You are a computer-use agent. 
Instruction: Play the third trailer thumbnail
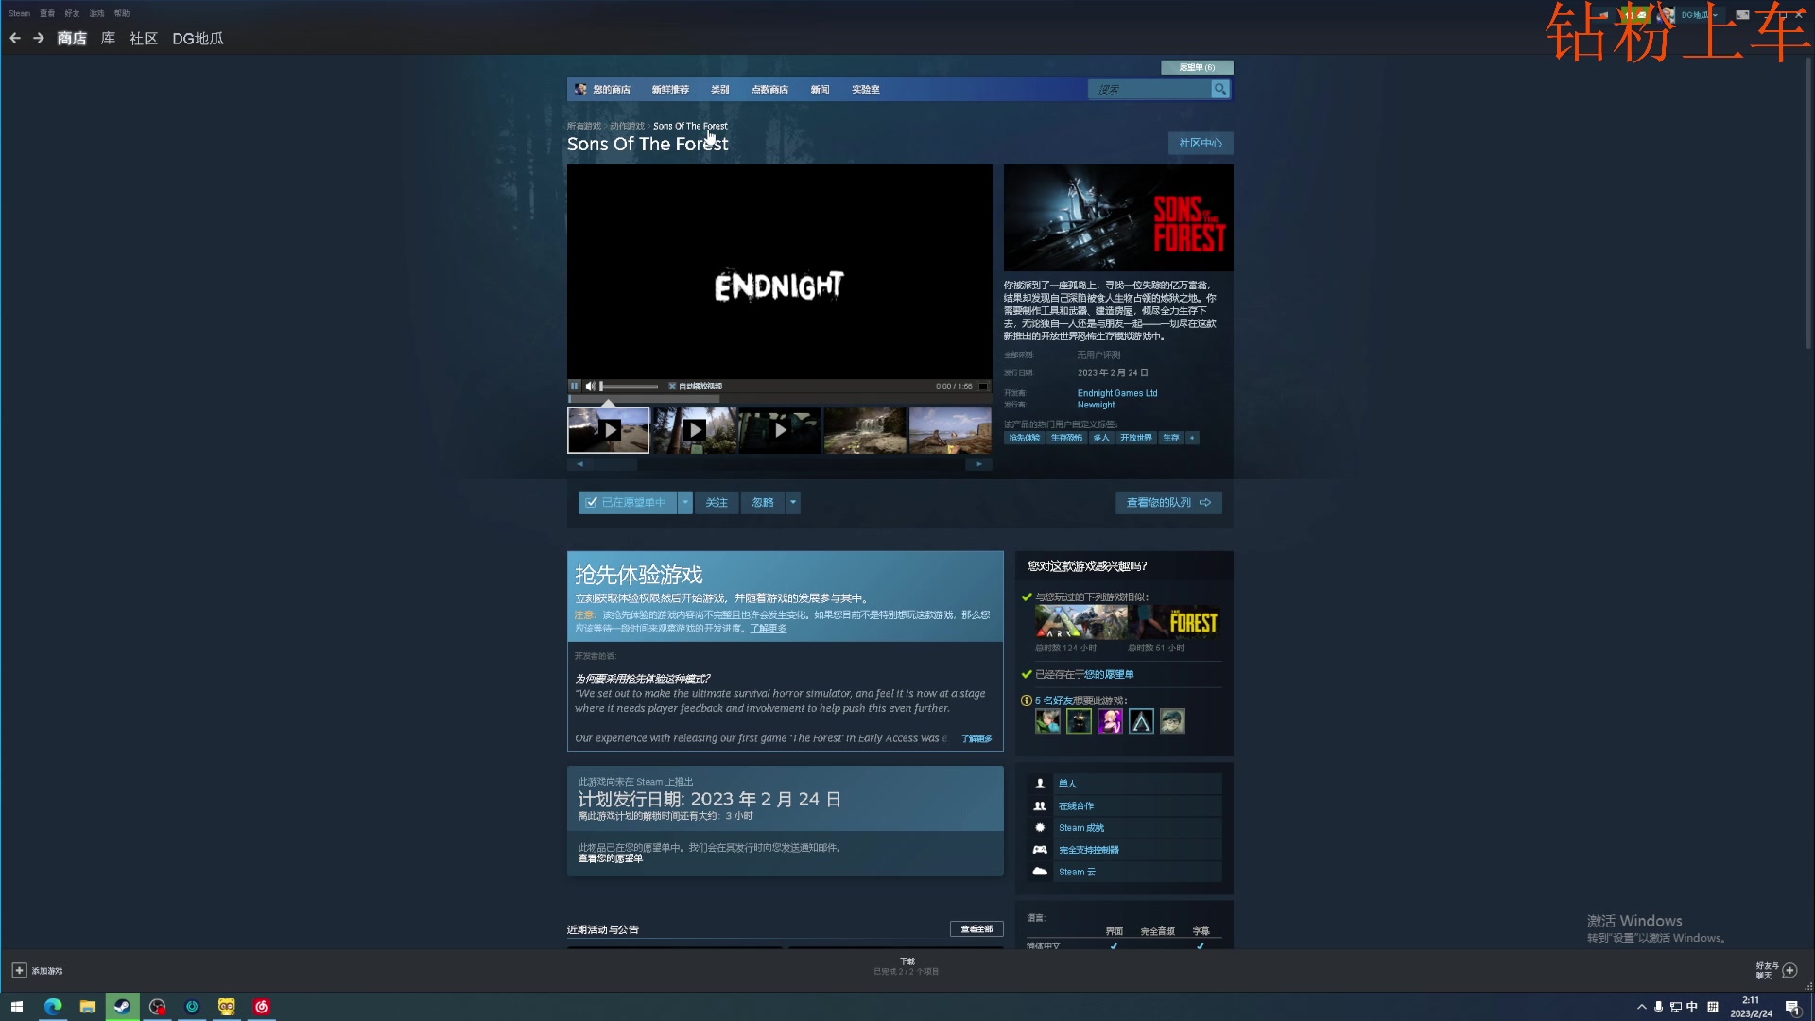pos(780,431)
